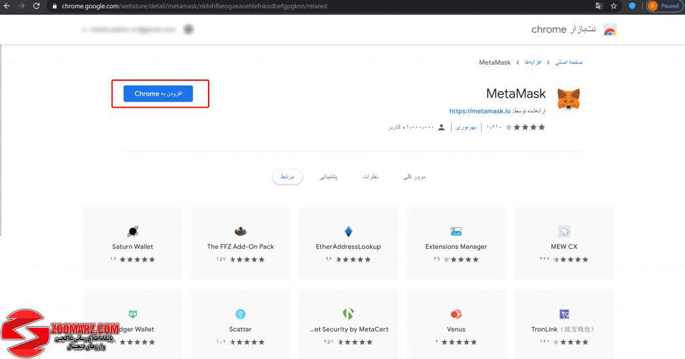This screenshot has width=685, height=359.
Task: Open the Extensions Manager title
Action: click(456, 246)
